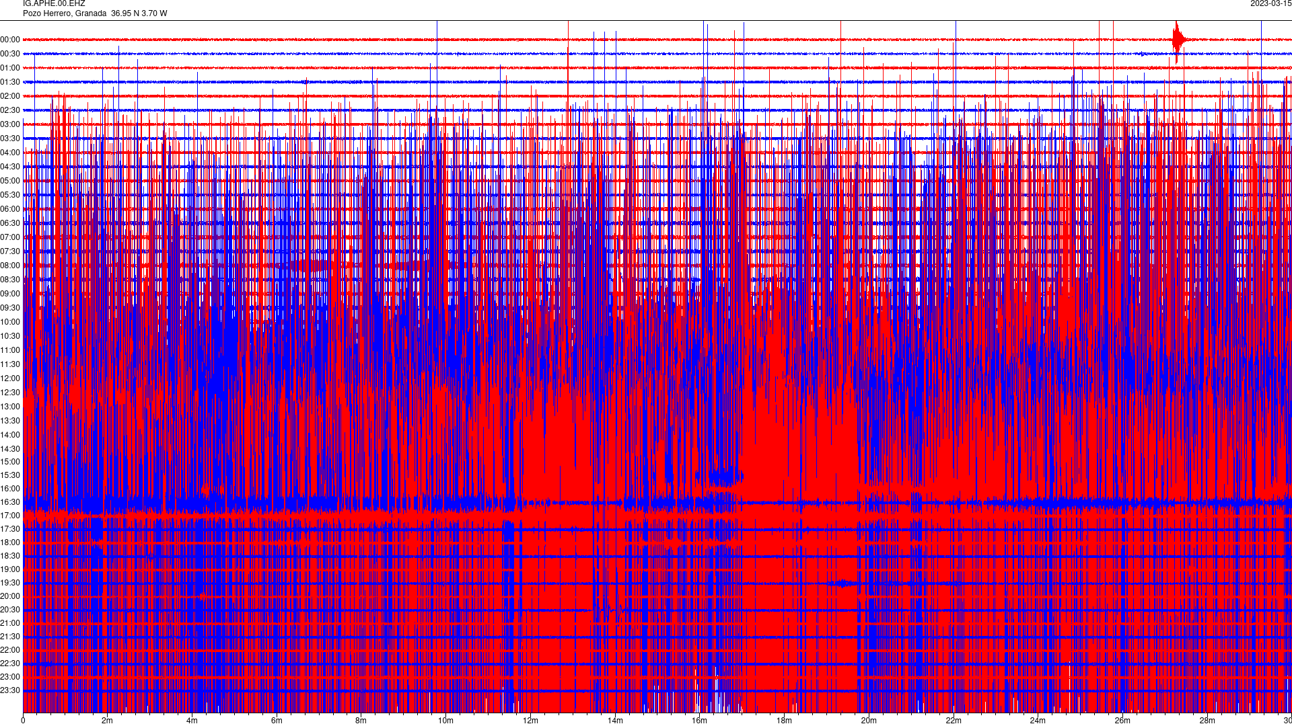Viewport: 1292px width, 726px height.
Task: Select the 10:30 time row label
Action: coord(10,336)
